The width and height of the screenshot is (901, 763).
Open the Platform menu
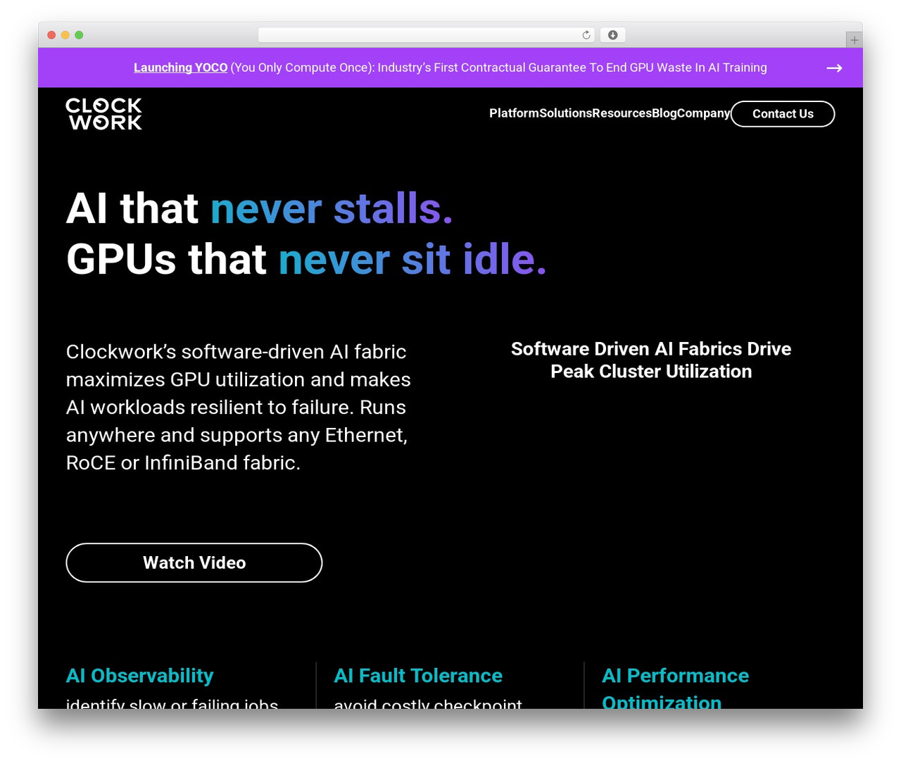pyautogui.click(x=514, y=113)
